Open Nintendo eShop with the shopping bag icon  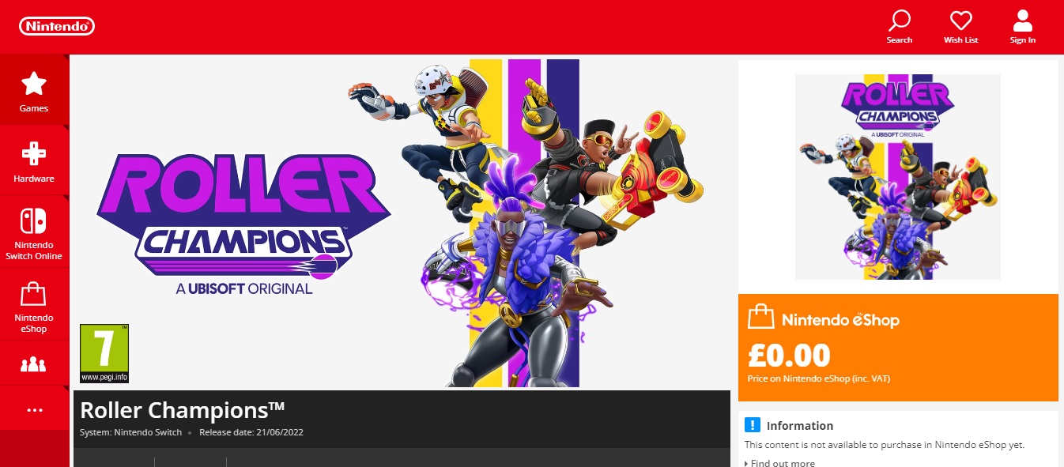34,304
